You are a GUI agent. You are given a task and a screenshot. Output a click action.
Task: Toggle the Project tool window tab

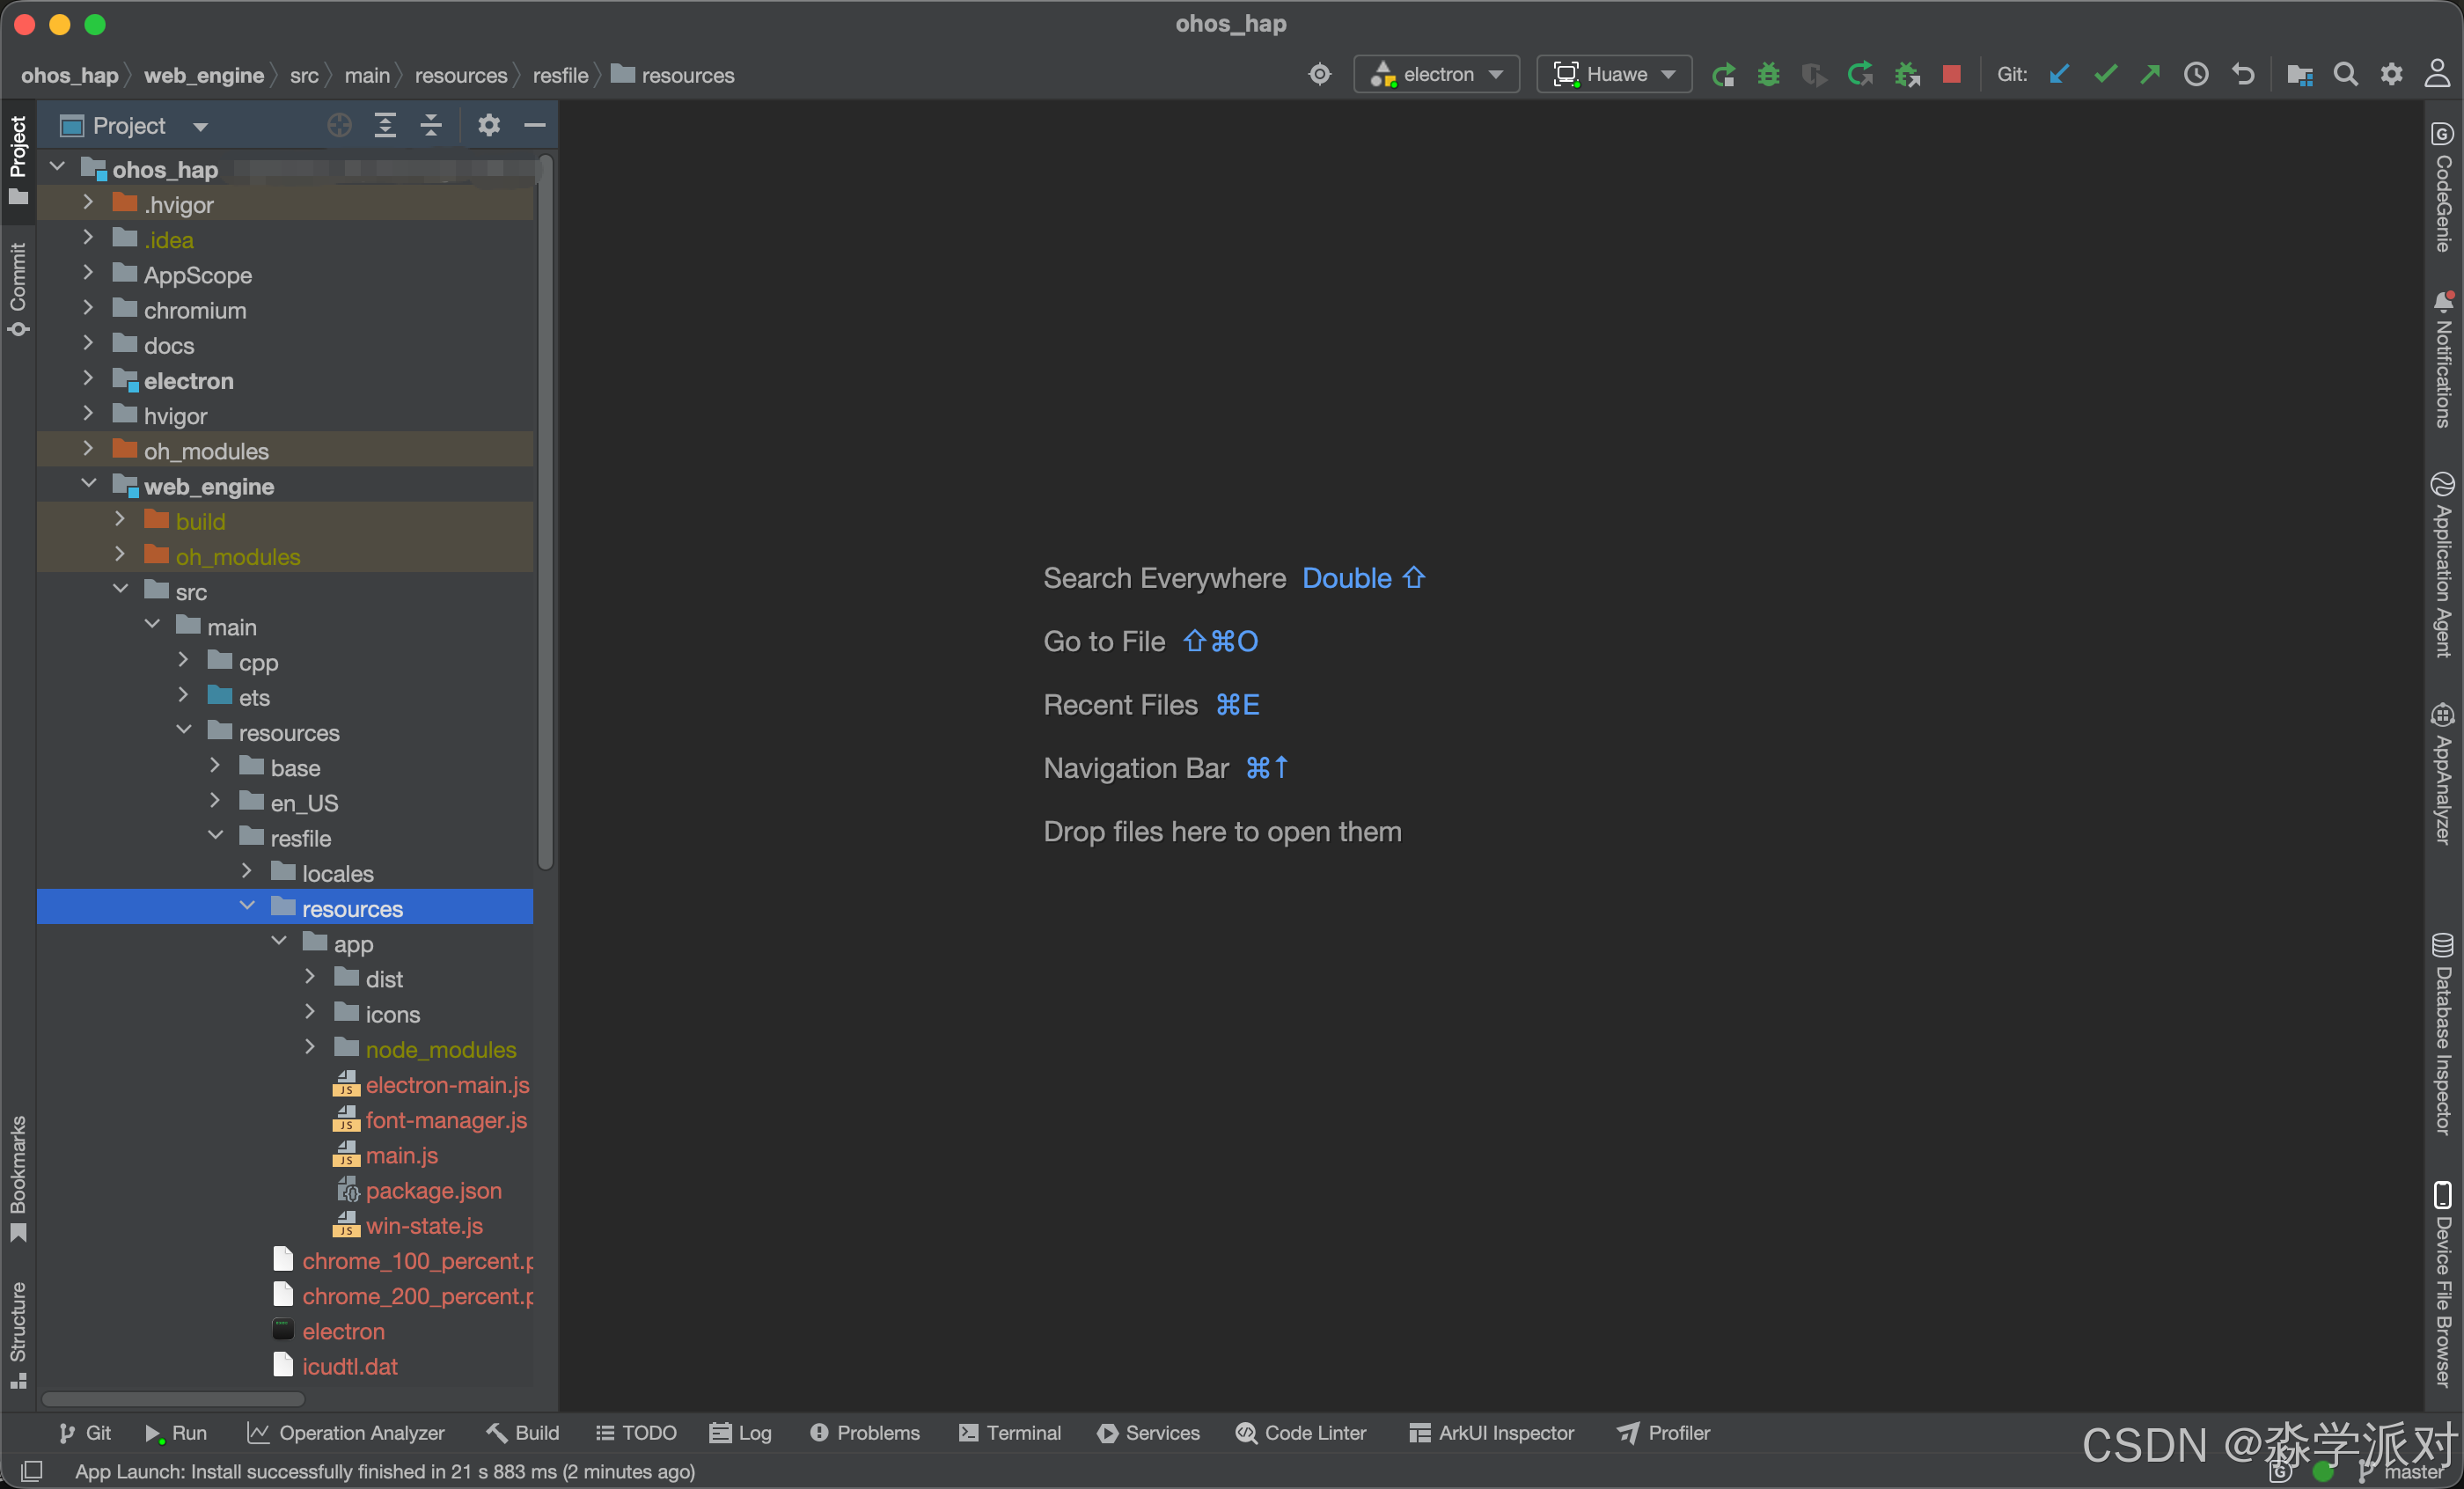pos(18,160)
